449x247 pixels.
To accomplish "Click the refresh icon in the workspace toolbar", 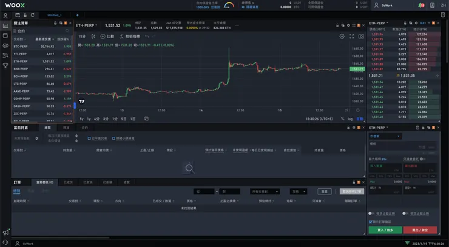I will [x=33, y=15].
